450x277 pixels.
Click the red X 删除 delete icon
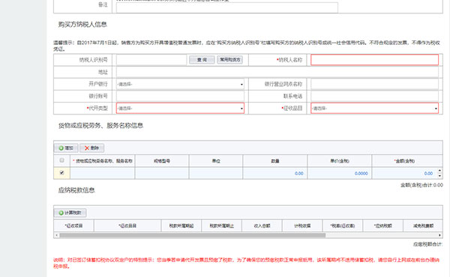(87, 148)
